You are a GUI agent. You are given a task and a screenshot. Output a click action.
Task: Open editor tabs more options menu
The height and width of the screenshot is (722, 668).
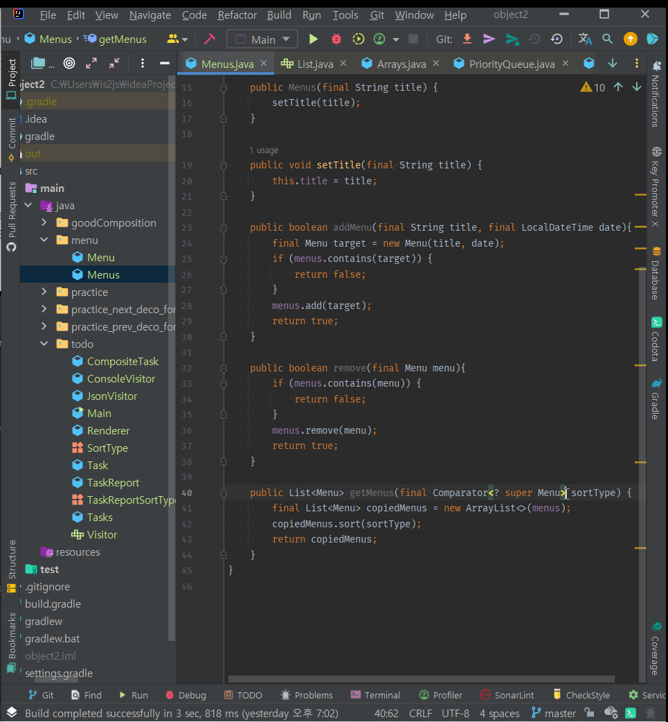pos(637,63)
